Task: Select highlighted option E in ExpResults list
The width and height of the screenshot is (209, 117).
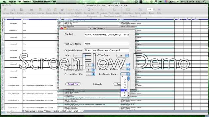Action: pyautogui.click(x=124, y=90)
